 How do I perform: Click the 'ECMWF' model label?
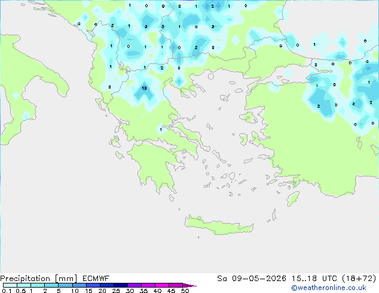point(96,279)
